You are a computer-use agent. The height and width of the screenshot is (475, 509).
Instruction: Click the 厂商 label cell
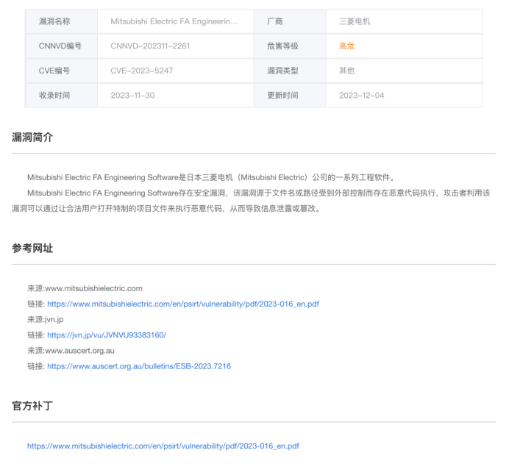290,21
